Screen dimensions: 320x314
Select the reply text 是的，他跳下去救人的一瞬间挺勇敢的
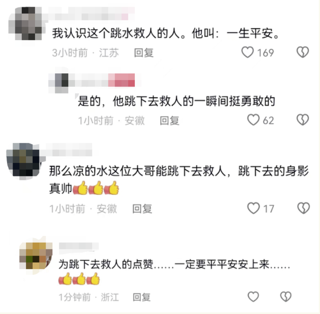click(x=177, y=101)
